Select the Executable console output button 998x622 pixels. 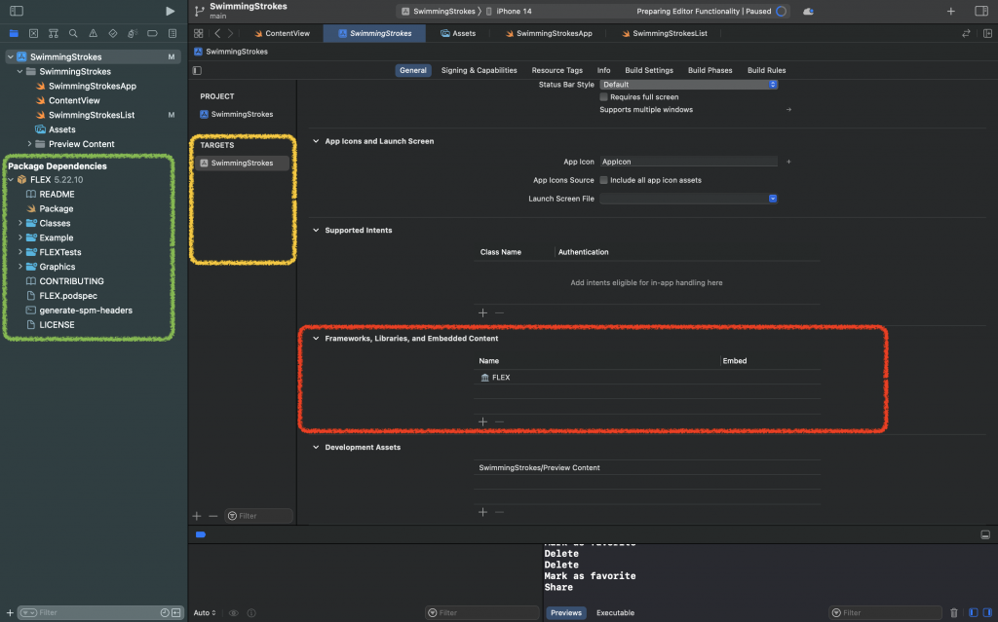pyautogui.click(x=615, y=613)
